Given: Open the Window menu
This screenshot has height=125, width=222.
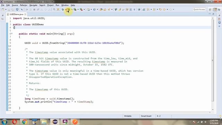Looking at the screenshot, I should tap(65, 5).
